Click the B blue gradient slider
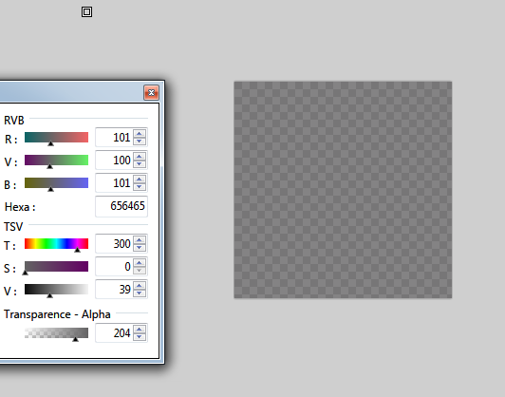Screen dimensions: 505x397 click(56, 182)
